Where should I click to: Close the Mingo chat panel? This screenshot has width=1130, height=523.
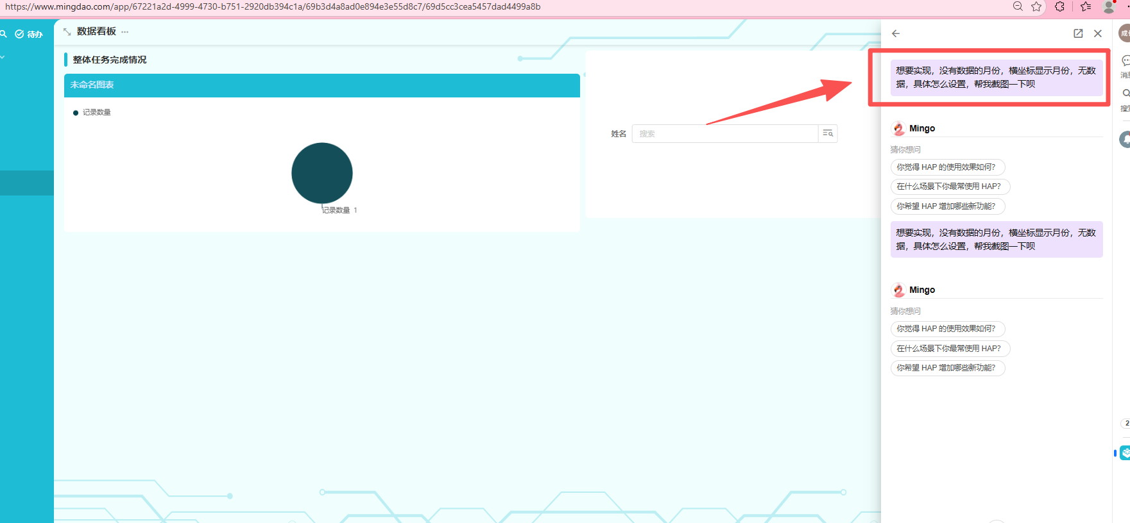1098,33
